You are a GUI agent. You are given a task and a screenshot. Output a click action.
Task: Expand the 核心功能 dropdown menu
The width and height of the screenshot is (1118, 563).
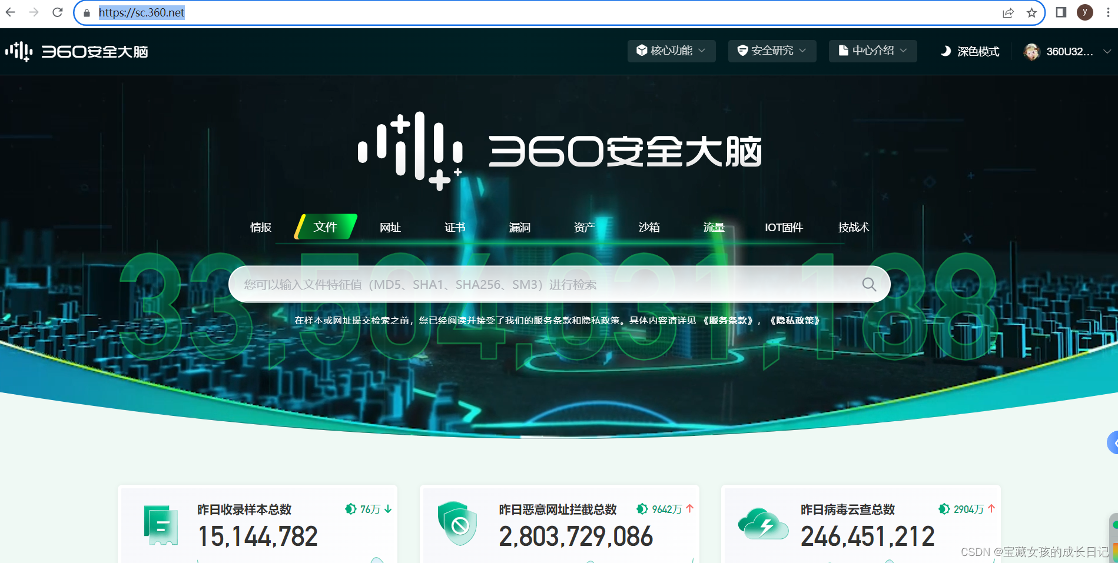(671, 51)
